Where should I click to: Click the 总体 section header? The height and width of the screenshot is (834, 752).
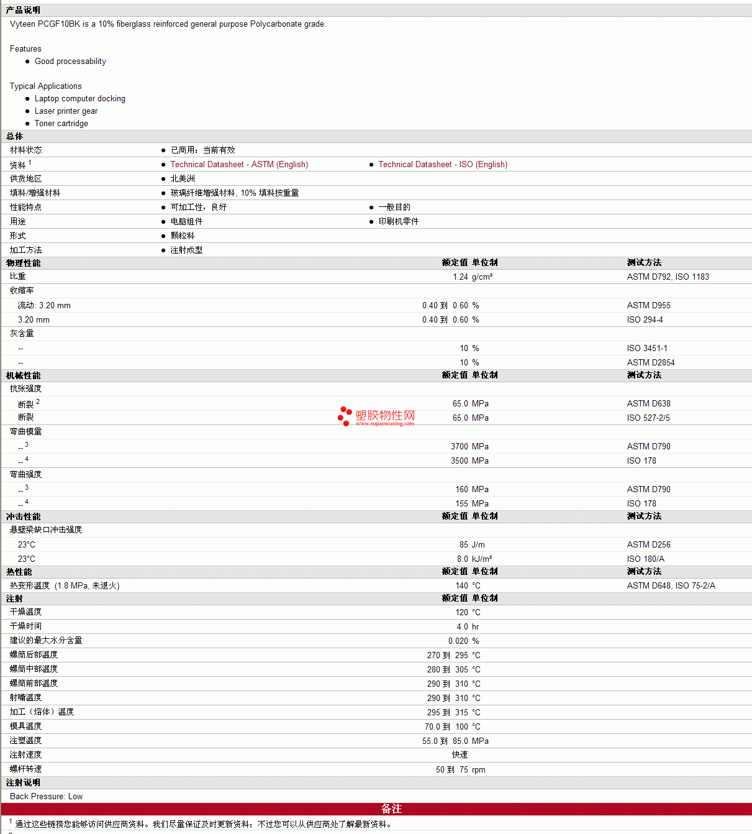14,136
